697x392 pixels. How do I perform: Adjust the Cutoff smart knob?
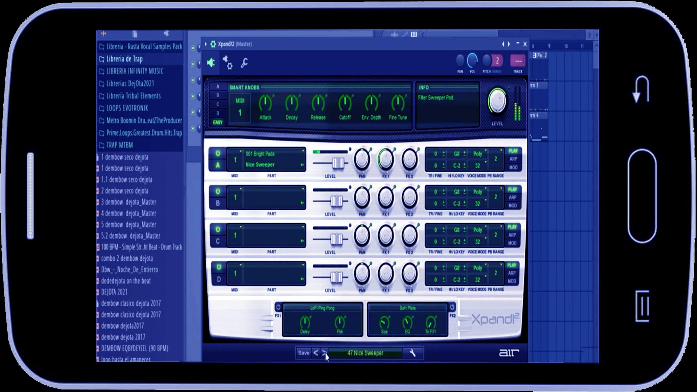tap(345, 103)
